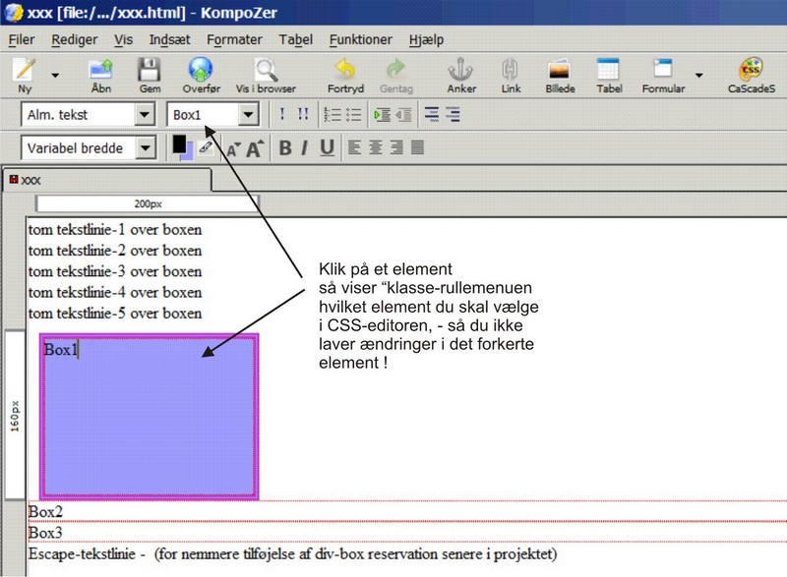
Task: Insert an image with Billede icon
Action: pos(560,72)
